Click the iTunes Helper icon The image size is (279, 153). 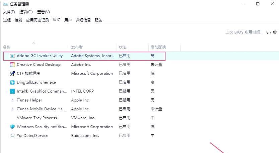[x=12, y=100]
